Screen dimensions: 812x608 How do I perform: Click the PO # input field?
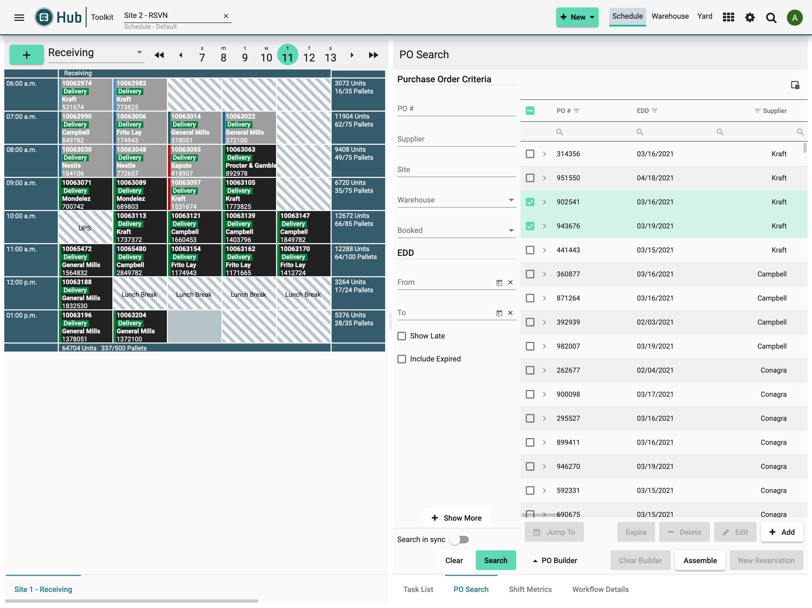(x=456, y=109)
